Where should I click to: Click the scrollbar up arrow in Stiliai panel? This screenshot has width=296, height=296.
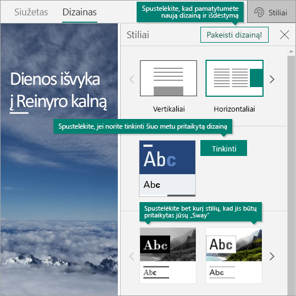[291, 51]
